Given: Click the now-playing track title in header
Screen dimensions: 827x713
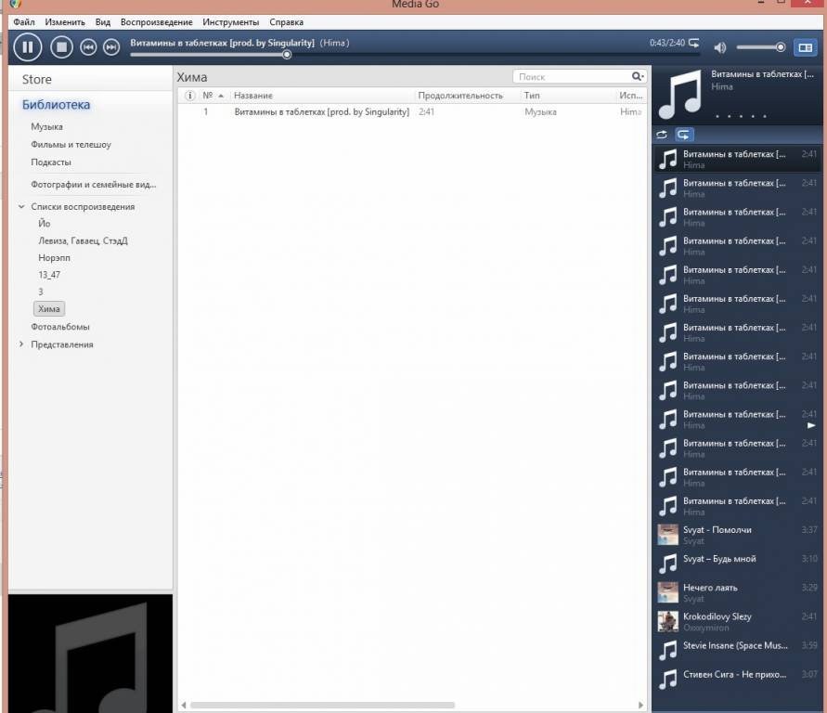Looking at the screenshot, I should [222, 43].
